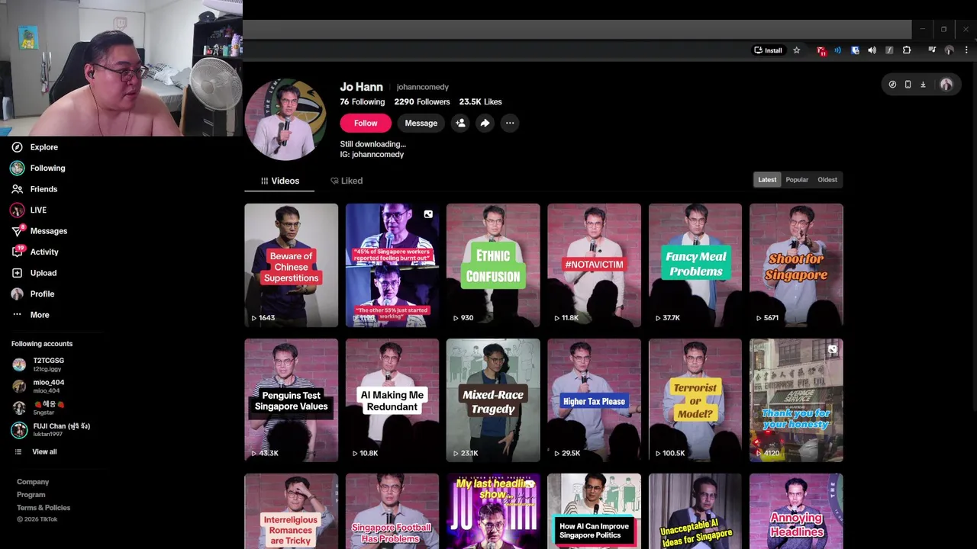Play the Shoot for Singapore video
Image resolution: width=977 pixels, height=549 pixels.
[x=796, y=265]
